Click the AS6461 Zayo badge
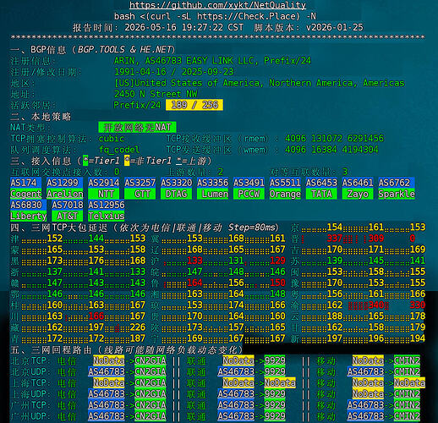The image size is (438, 423). pos(358,189)
